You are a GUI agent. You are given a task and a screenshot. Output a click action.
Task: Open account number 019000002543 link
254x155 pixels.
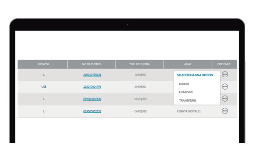point(92,99)
